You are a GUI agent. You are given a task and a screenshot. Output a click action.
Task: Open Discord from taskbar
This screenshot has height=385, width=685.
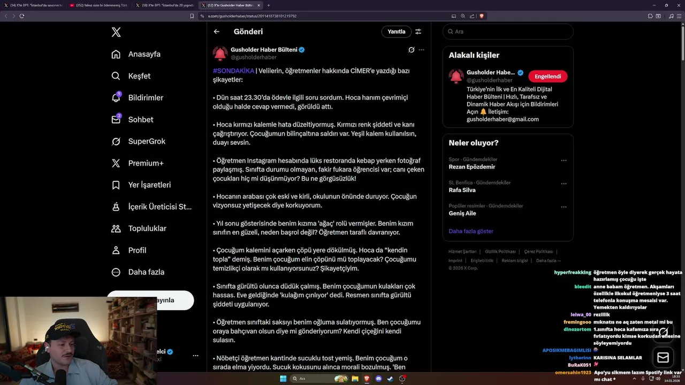click(379, 379)
